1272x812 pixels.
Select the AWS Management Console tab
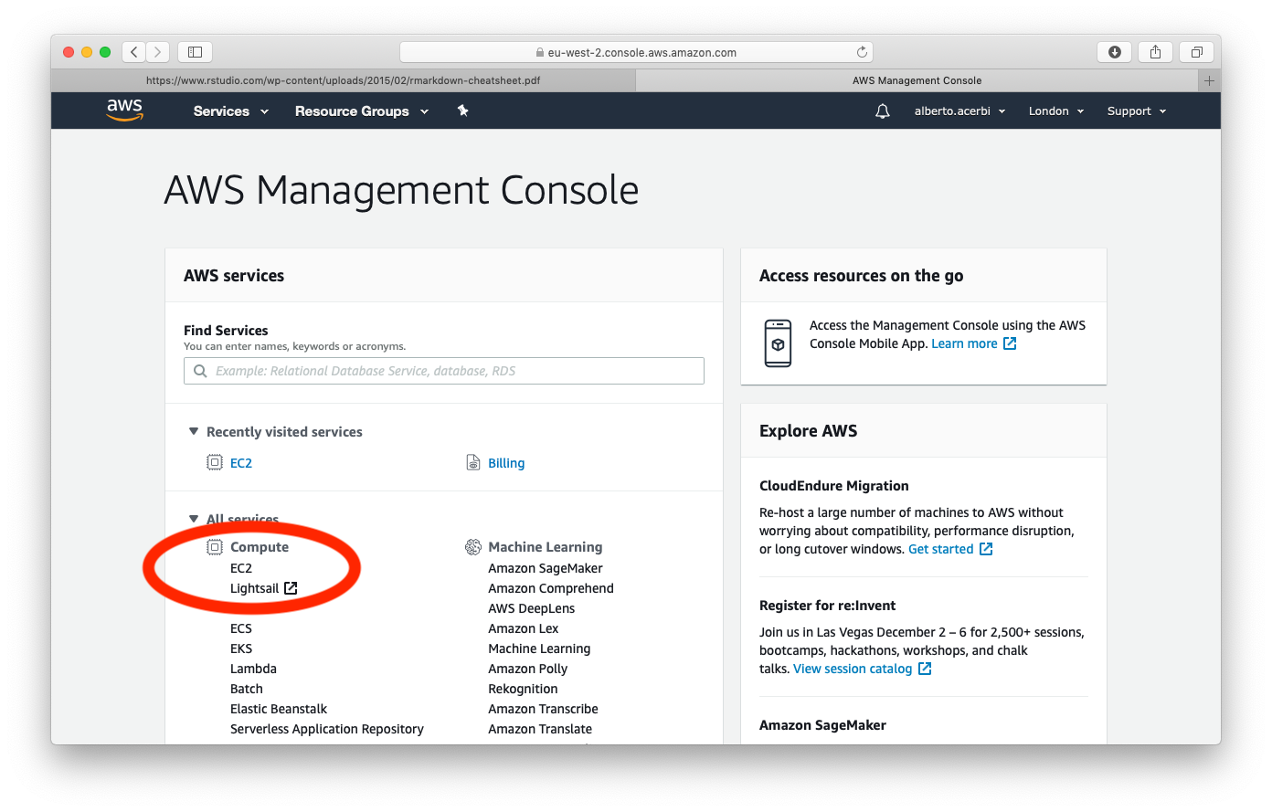[x=917, y=80]
